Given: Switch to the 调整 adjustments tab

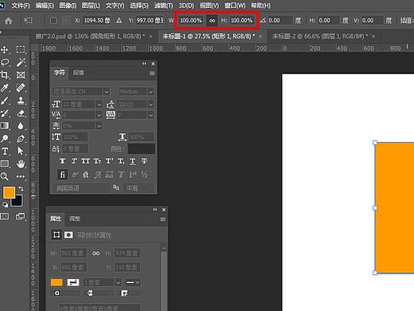Looking at the screenshot, I should [x=75, y=218].
